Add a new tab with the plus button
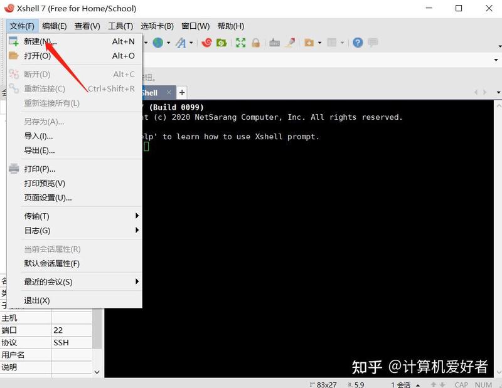 [182, 92]
